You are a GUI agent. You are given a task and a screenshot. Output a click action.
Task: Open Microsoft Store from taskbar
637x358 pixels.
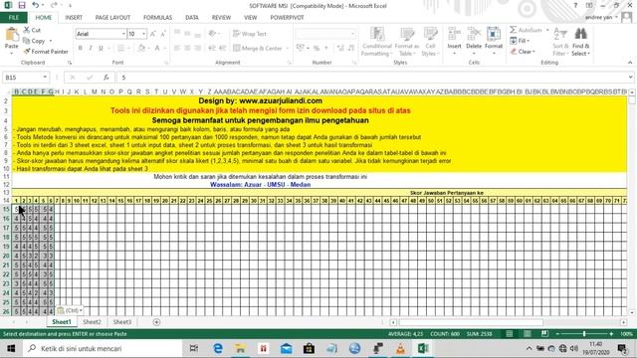[309, 348]
